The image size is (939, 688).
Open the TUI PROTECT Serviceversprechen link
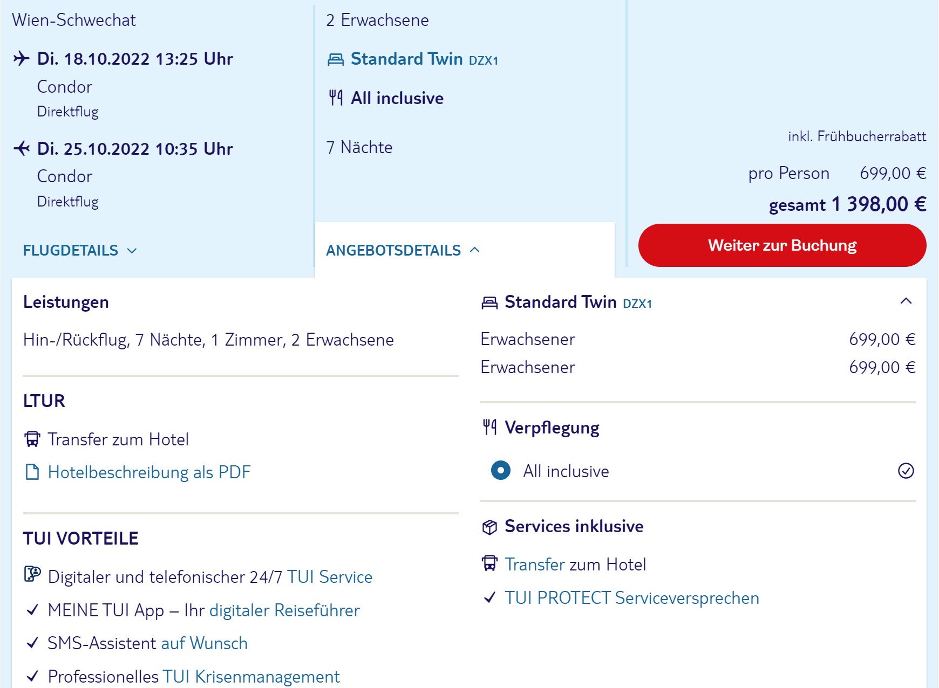(x=632, y=597)
